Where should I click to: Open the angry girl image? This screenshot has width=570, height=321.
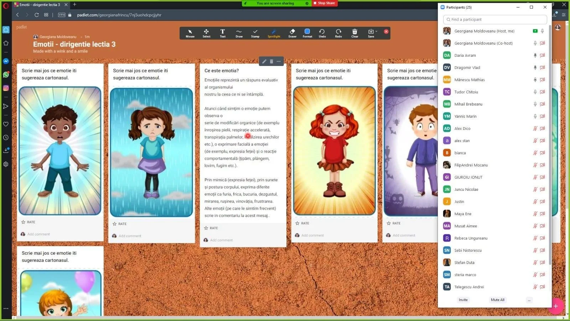tap(334, 151)
